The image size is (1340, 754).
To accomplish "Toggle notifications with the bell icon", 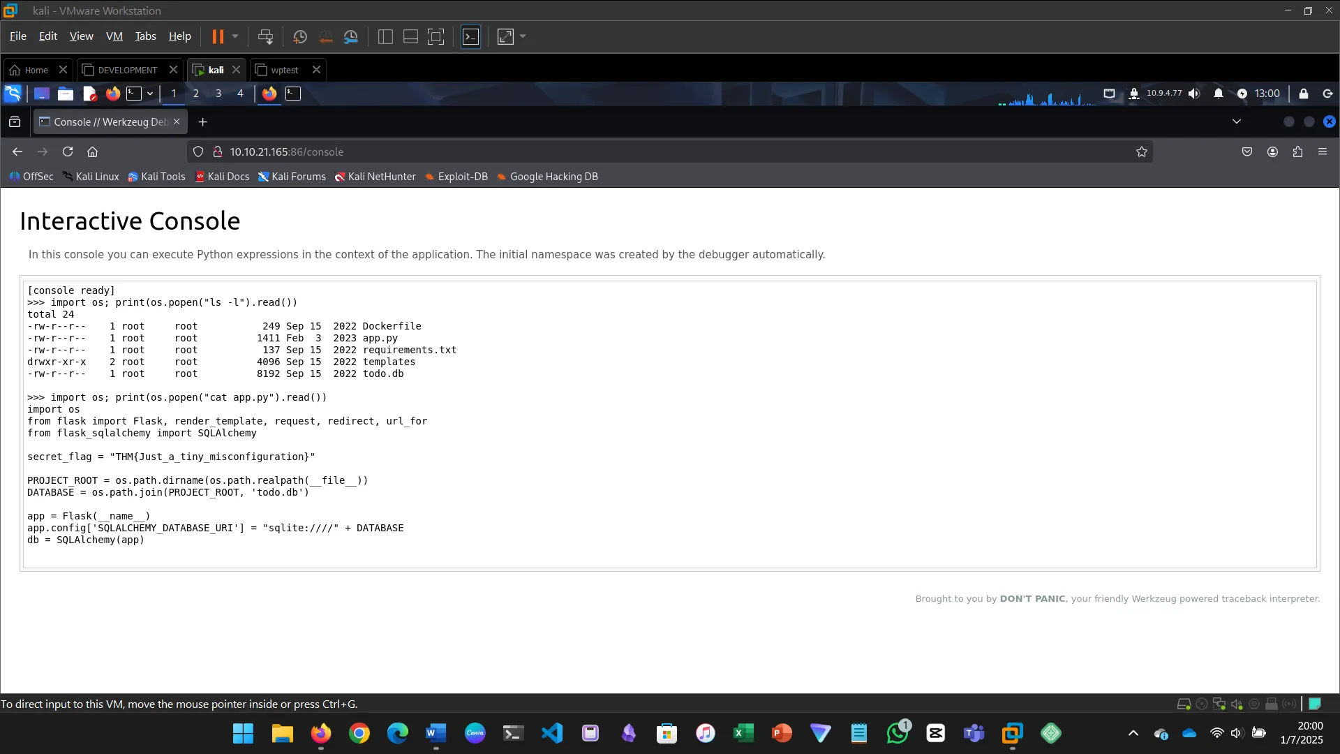I will point(1218,93).
